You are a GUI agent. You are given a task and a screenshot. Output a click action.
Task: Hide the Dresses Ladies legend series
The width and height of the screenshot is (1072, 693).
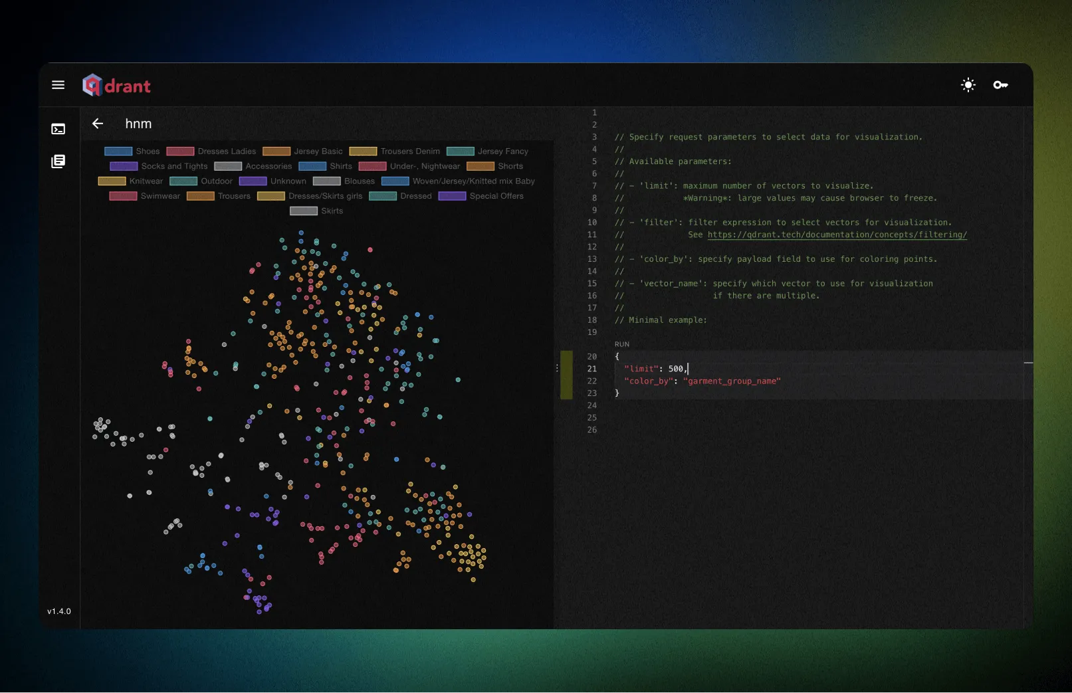pyautogui.click(x=211, y=151)
